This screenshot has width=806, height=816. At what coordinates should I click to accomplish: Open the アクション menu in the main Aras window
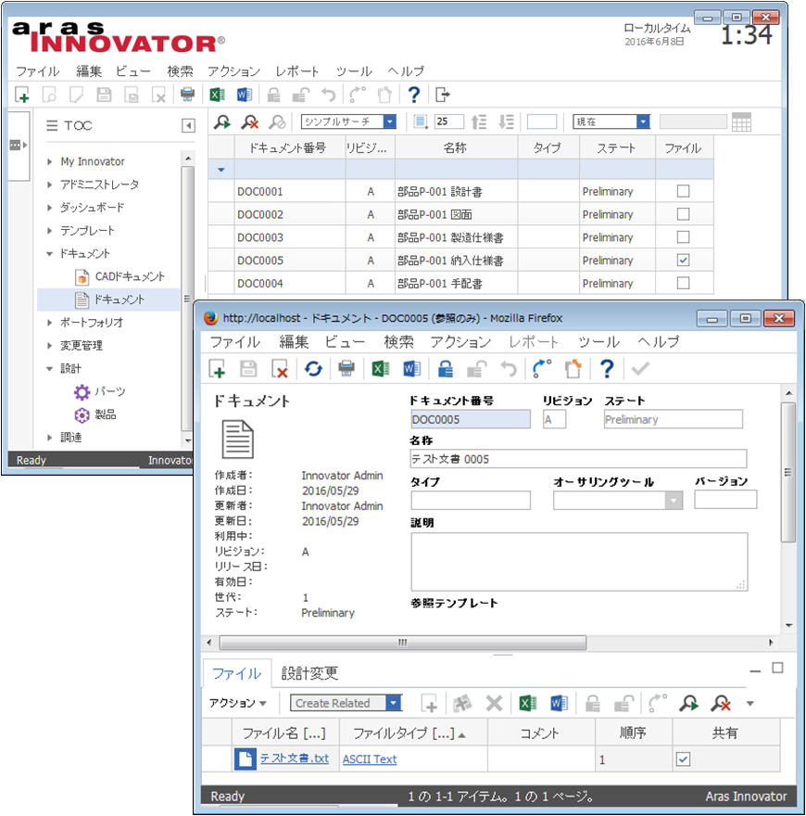point(233,71)
